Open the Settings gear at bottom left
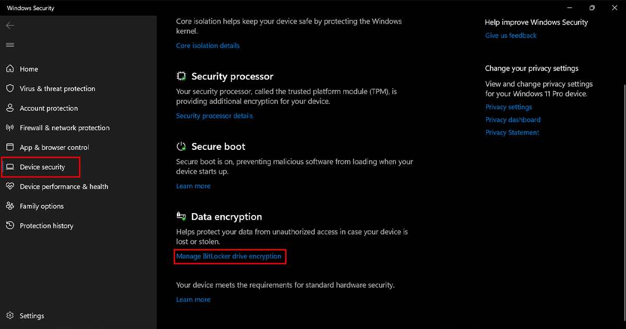 click(x=10, y=315)
